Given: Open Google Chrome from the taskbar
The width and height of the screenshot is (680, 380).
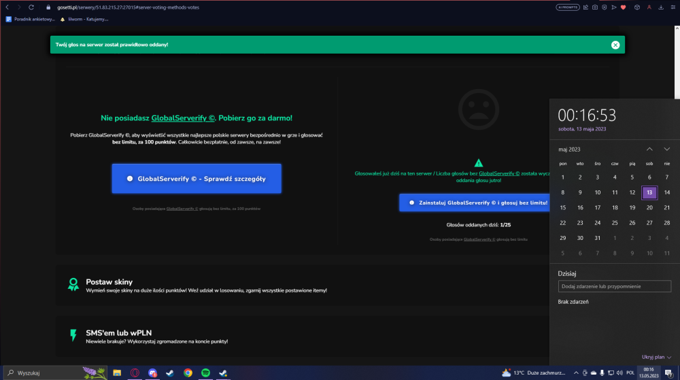Looking at the screenshot, I should point(188,373).
